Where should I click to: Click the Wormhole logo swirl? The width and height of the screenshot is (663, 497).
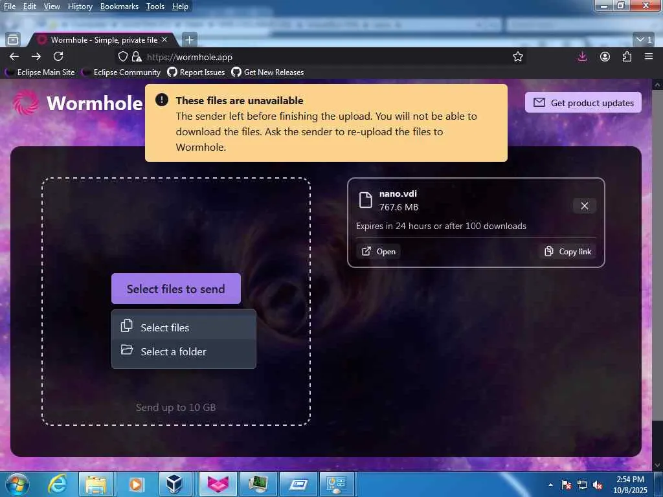tap(26, 103)
